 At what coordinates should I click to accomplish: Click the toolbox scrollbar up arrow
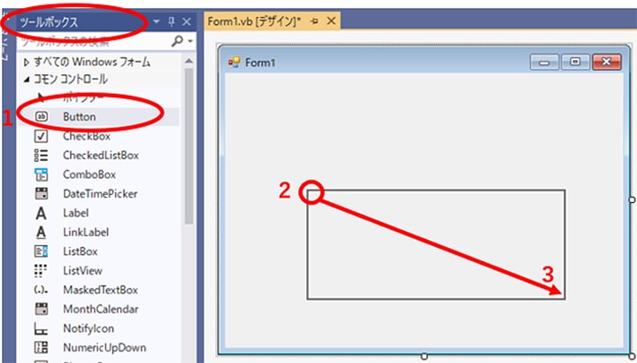[x=188, y=61]
